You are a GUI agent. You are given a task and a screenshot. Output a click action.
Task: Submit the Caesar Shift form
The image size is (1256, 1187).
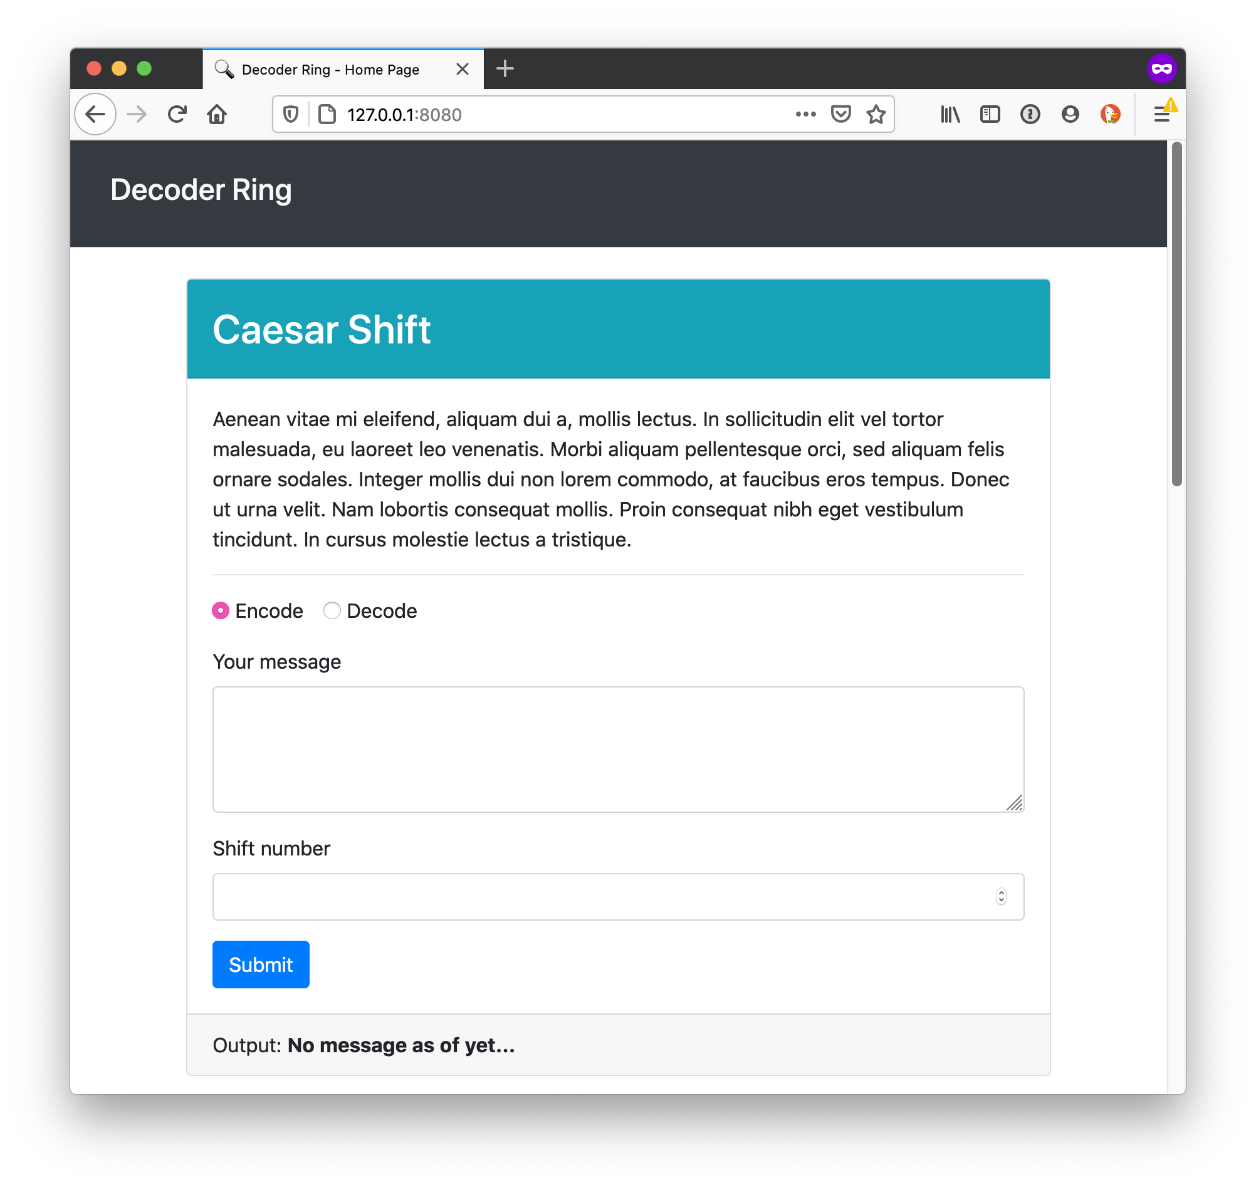261,965
